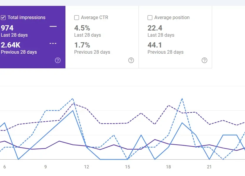The image size is (245, 176).
Task: Click the 4.5% CTR value
Action: coord(82,28)
